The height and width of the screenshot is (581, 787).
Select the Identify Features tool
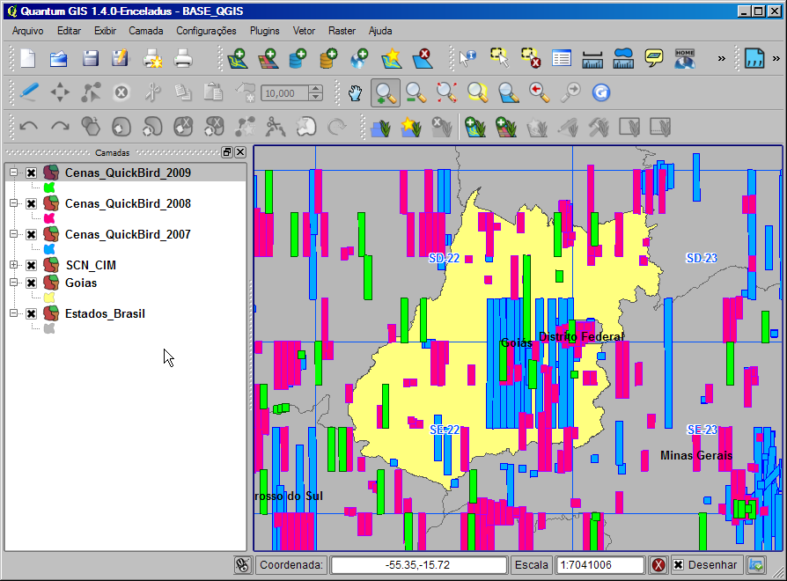coord(467,59)
